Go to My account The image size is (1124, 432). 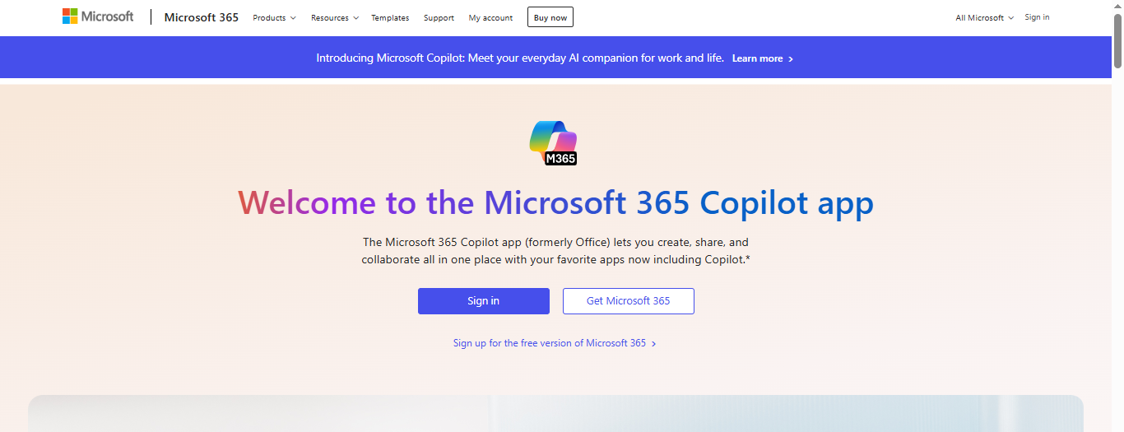pyautogui.click(x=490, y=18)
